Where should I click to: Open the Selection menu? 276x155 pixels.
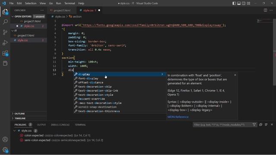click(x=31, y=3)
